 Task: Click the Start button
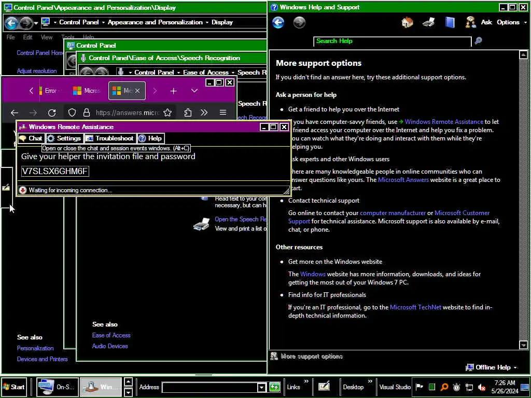tap(13, 387)
